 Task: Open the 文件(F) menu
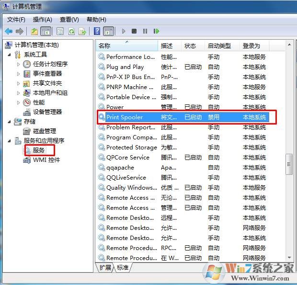[16, 20]
